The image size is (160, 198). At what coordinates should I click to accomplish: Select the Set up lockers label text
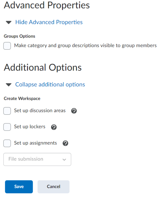30,127
